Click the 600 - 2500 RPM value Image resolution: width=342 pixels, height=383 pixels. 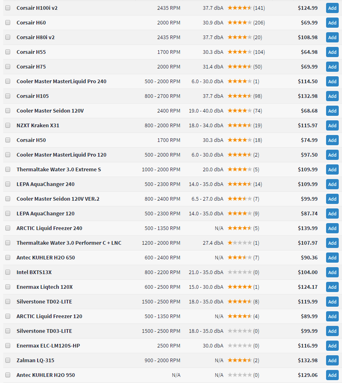[x=163, y=287]
